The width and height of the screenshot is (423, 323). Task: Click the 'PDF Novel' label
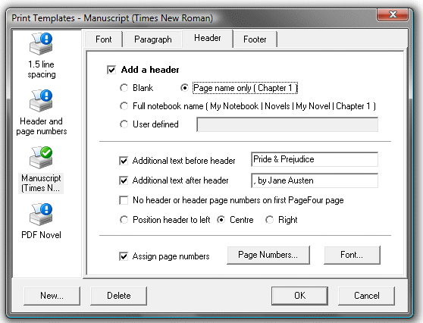(41, 235)
